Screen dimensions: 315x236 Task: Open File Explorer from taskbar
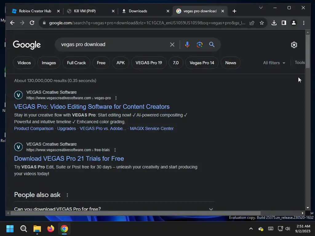point(37,229)
